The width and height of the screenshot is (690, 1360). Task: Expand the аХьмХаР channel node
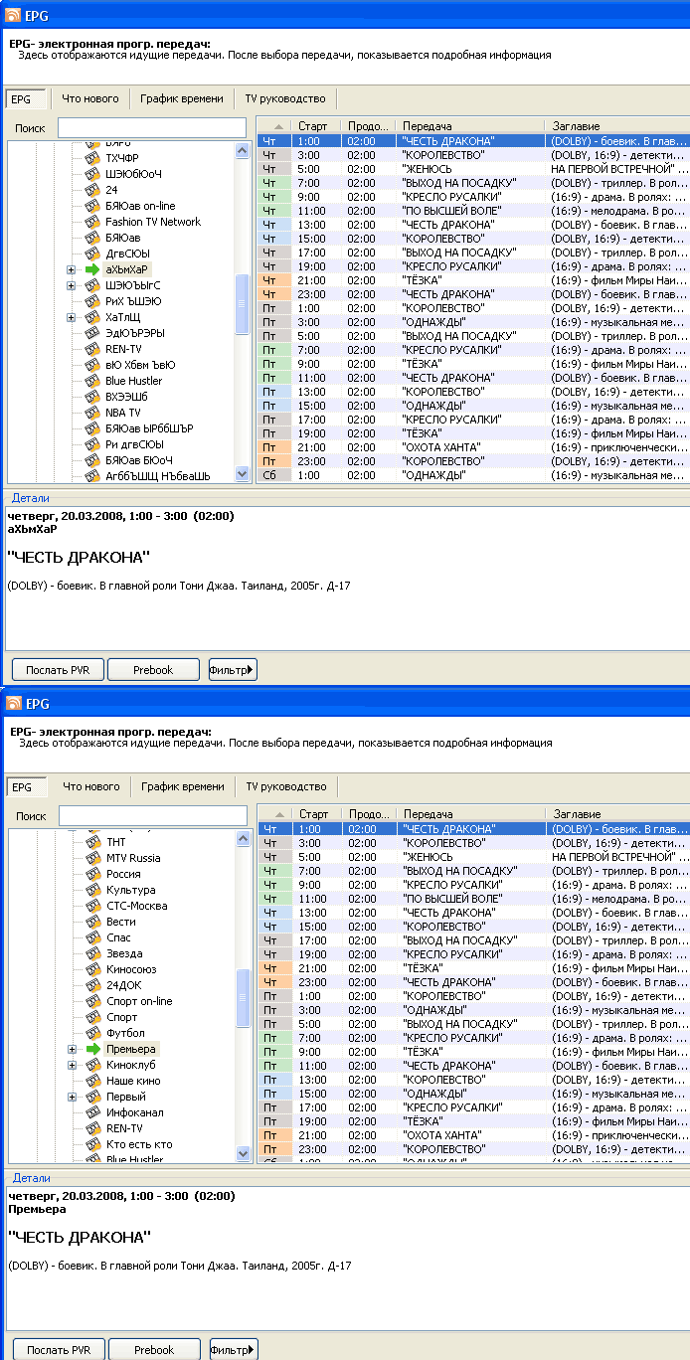point(72,269)
